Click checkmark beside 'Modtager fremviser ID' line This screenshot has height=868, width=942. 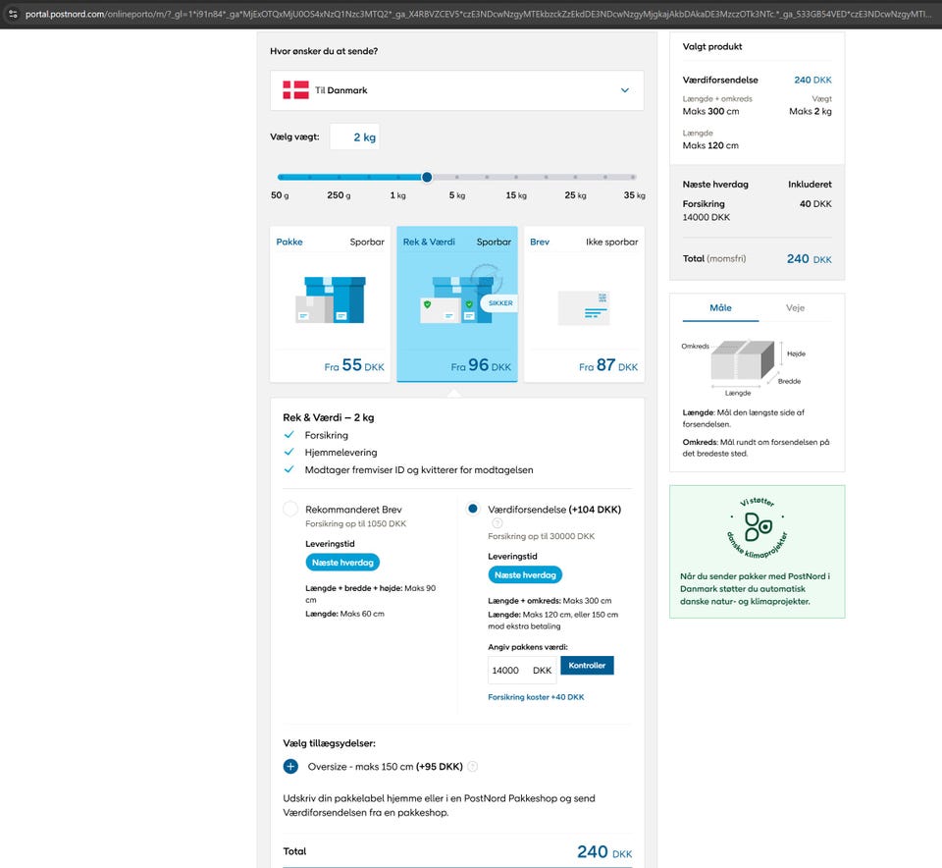[288, 469]
